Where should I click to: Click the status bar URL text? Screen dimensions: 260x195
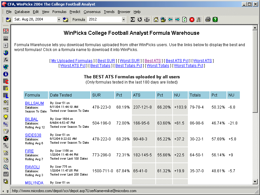tap(74, 191)
